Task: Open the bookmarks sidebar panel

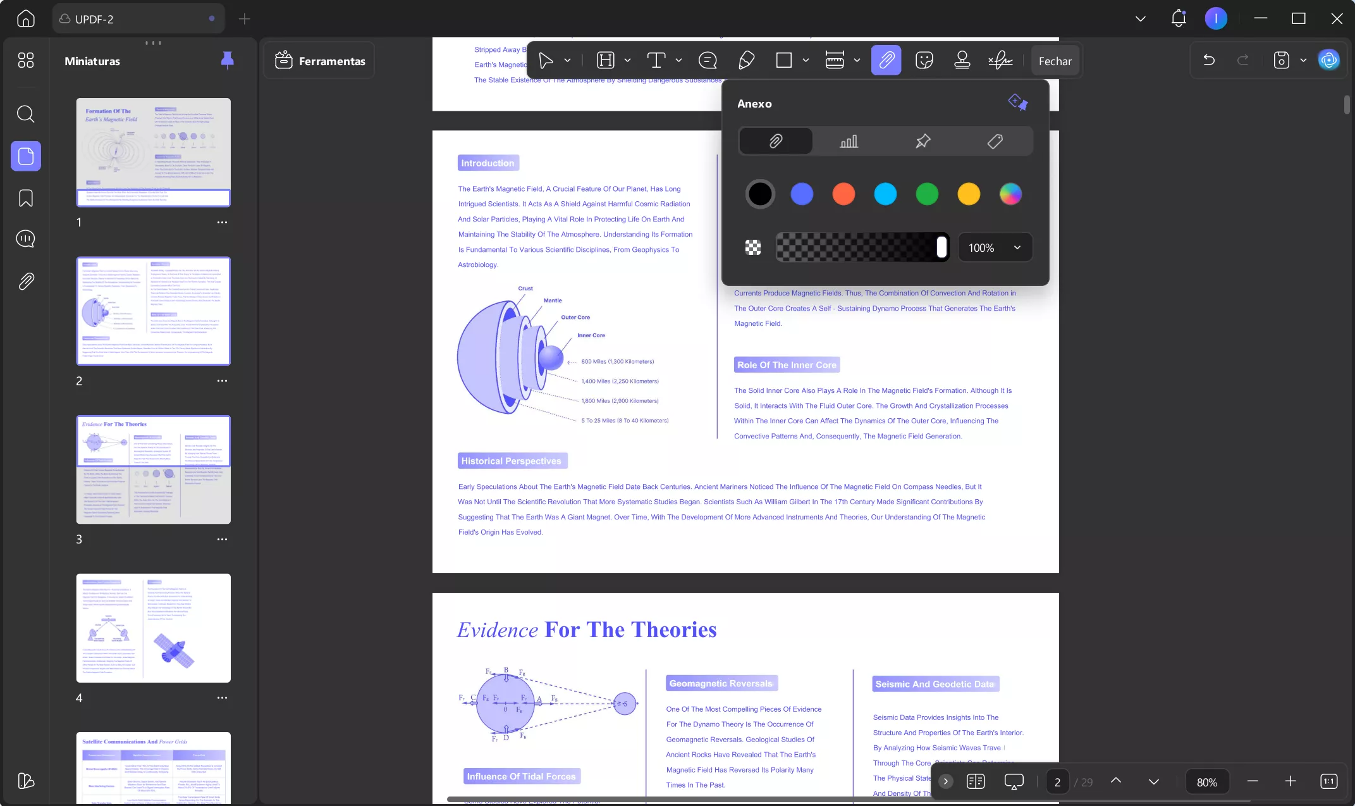Action: [26, 198]
